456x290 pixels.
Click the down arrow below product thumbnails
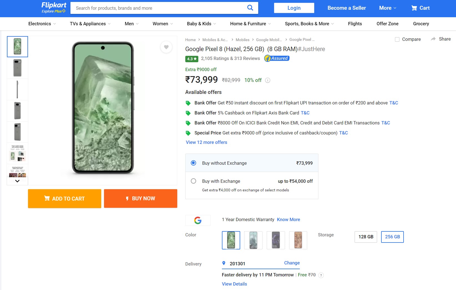pos(17,181)
